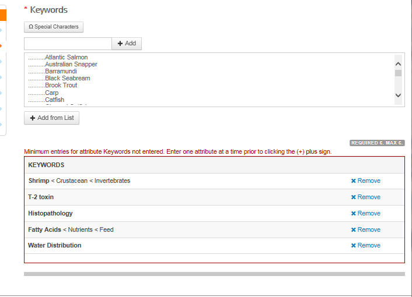Focus the keyword text input field
Viewport: 412px width, 297px height.
[68, 44]
